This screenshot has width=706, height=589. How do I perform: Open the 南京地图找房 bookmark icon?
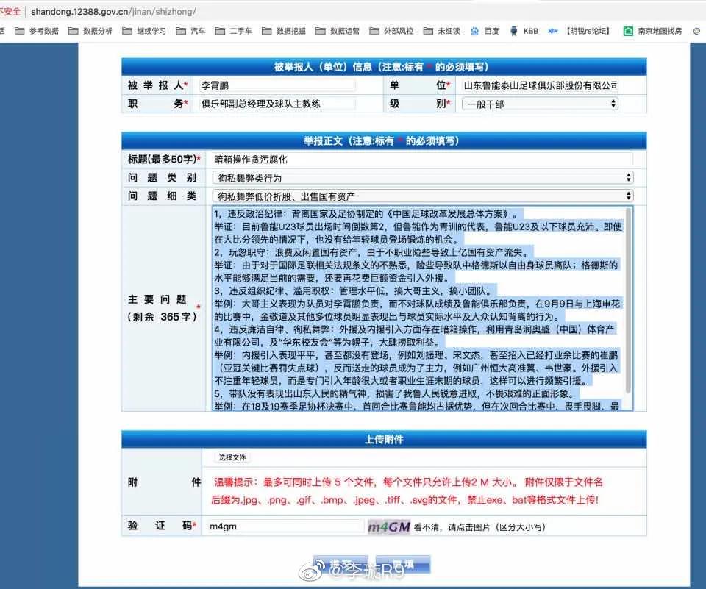[x=627, y=31]
